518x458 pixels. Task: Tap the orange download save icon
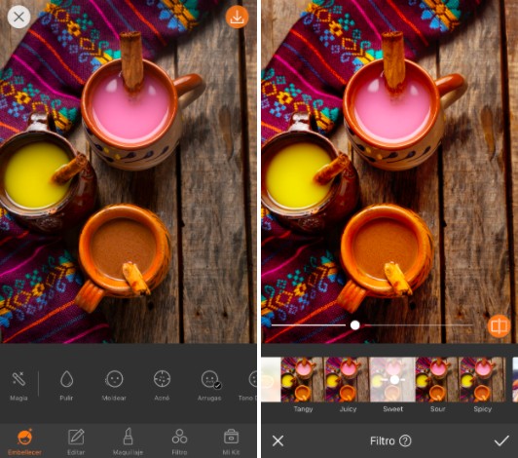coord(237,17)
